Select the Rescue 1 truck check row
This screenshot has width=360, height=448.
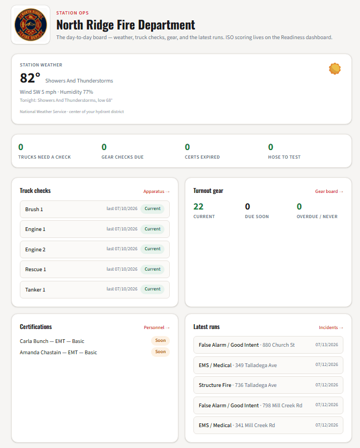point(95,270)
